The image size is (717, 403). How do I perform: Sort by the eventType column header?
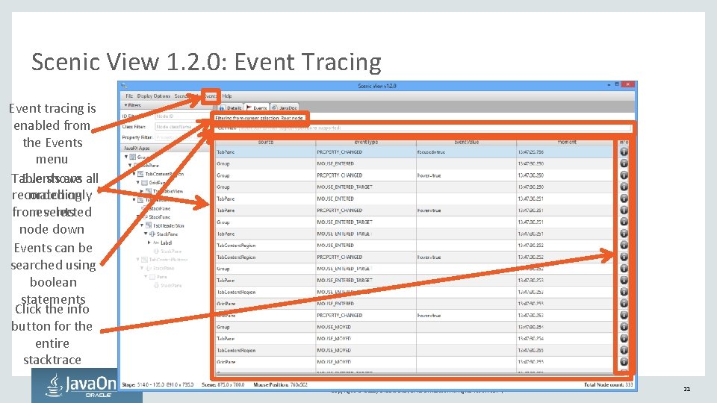[x=366, y=142]
